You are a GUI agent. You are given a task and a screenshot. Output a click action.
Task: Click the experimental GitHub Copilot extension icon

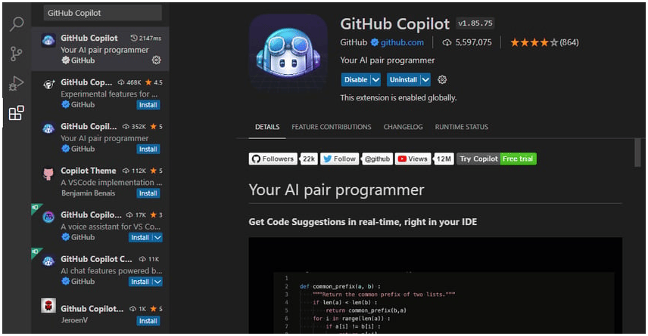(x=48, y=85)
